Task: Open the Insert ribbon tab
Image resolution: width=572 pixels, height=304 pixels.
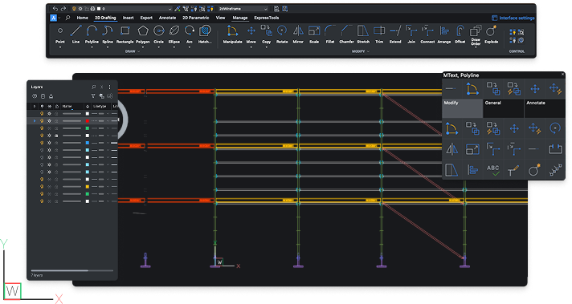Action: click(x=128, y=18)
